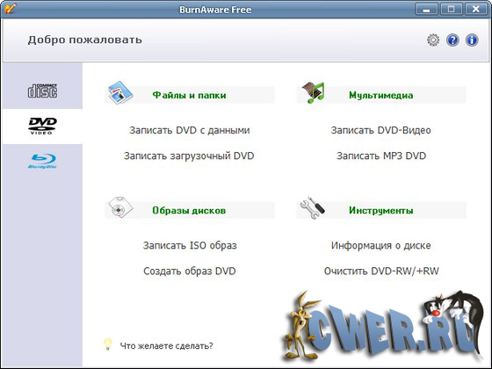Click the Образы дисков section header
The width and height of the screenshot is (492, 369).
189,210
